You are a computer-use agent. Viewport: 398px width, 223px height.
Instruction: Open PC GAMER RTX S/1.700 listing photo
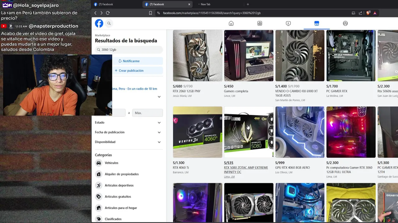(351, 56)
